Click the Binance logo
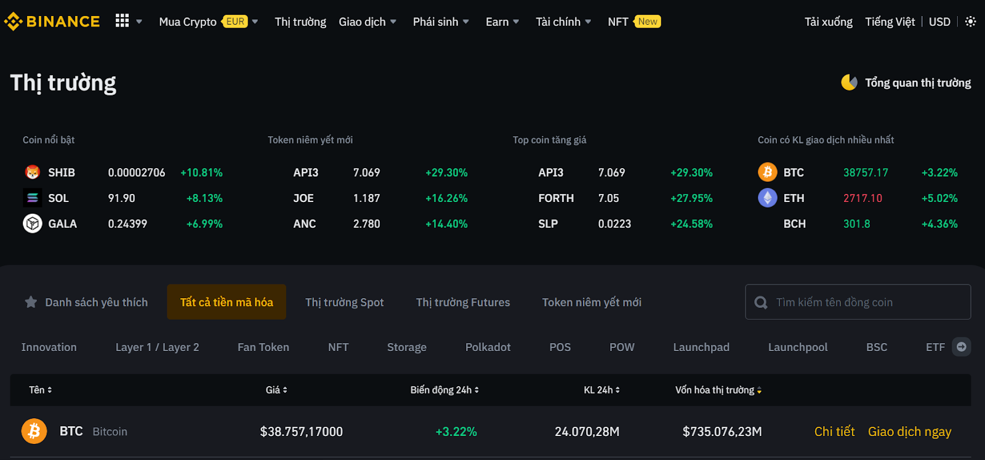This screenshot has width=985, height=460. pyautogui.click(x=52, y=22)
